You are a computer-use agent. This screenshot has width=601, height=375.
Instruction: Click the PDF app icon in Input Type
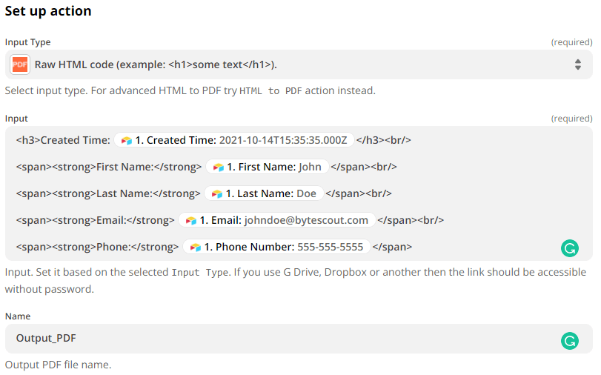pos(20,65)
